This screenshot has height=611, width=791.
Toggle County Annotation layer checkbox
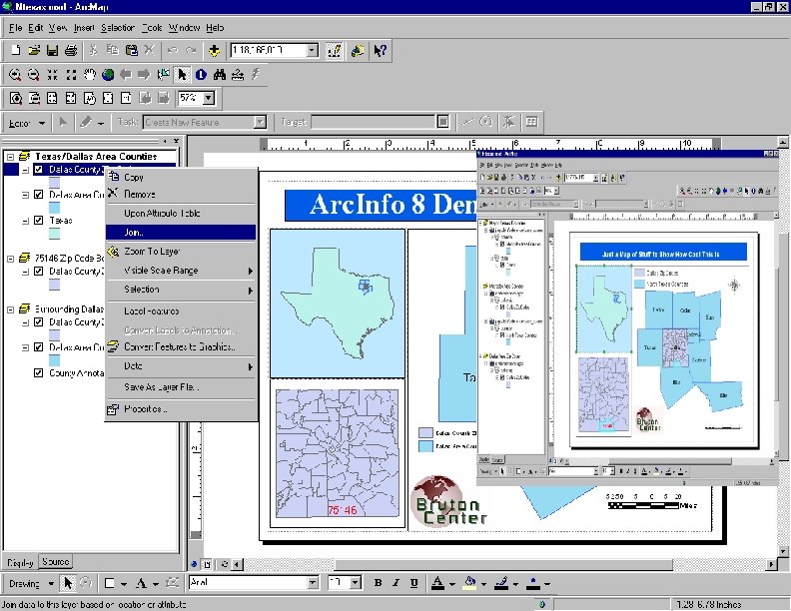[x=38, y=373]
